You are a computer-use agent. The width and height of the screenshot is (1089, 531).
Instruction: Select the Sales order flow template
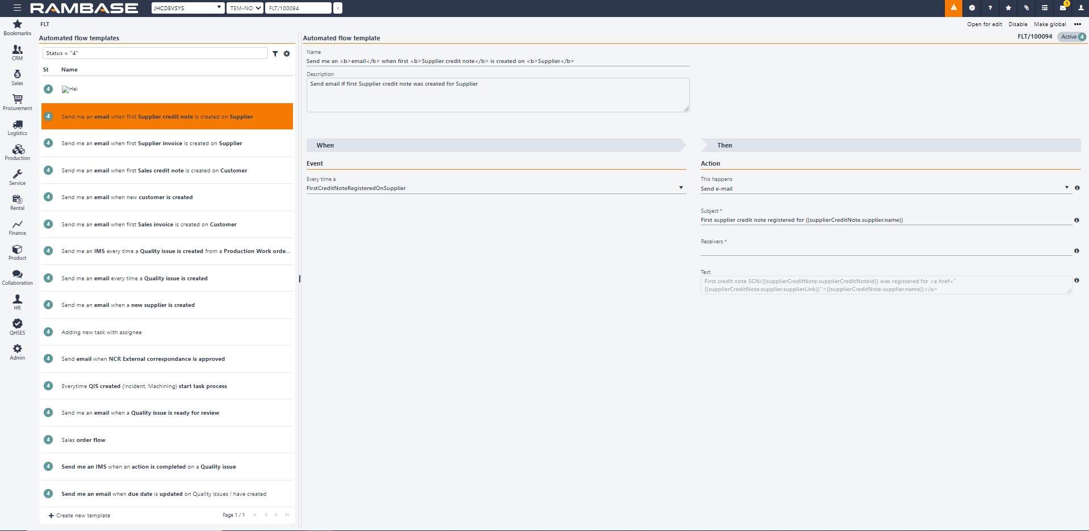83,440
